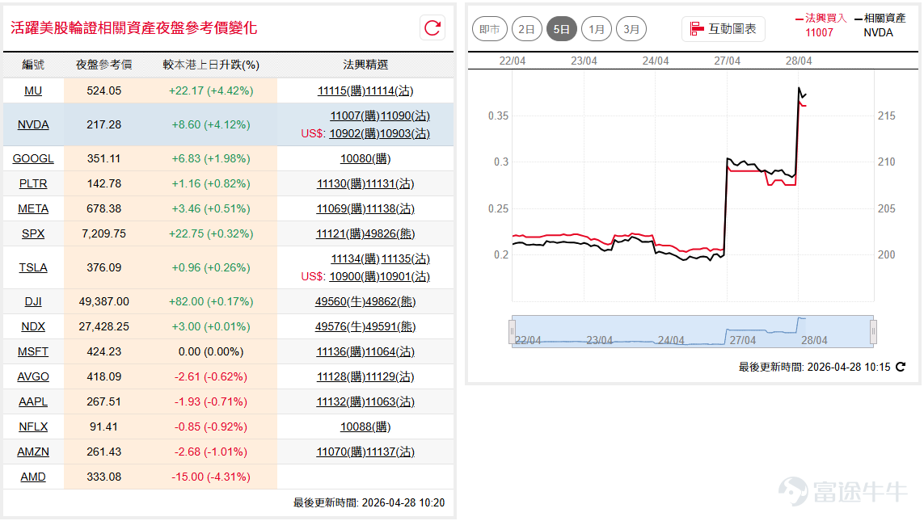The height and width of the screenshot is (521, 924).
Task: Open META warrant 11069(購)11138(沽)
Action: pos(365,209)
